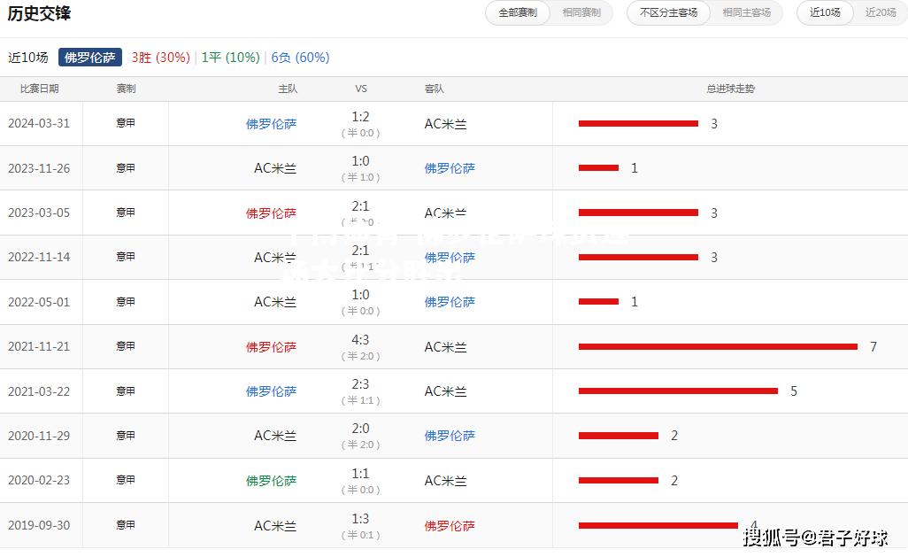Click the 1:1 score on 2020-02-23
The height and width of the screenshot is (557, 908).
point(360,474)
